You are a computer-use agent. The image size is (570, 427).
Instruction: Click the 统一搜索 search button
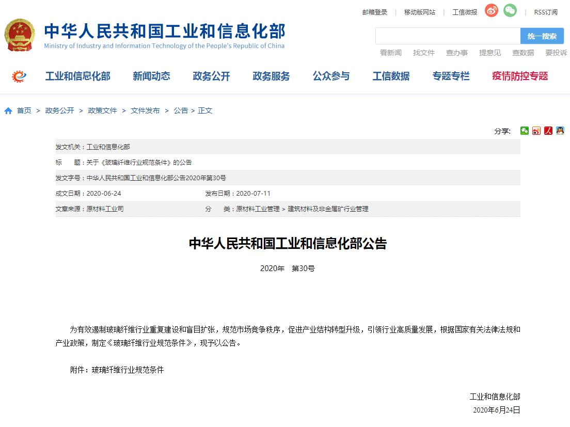pos(542,36)
